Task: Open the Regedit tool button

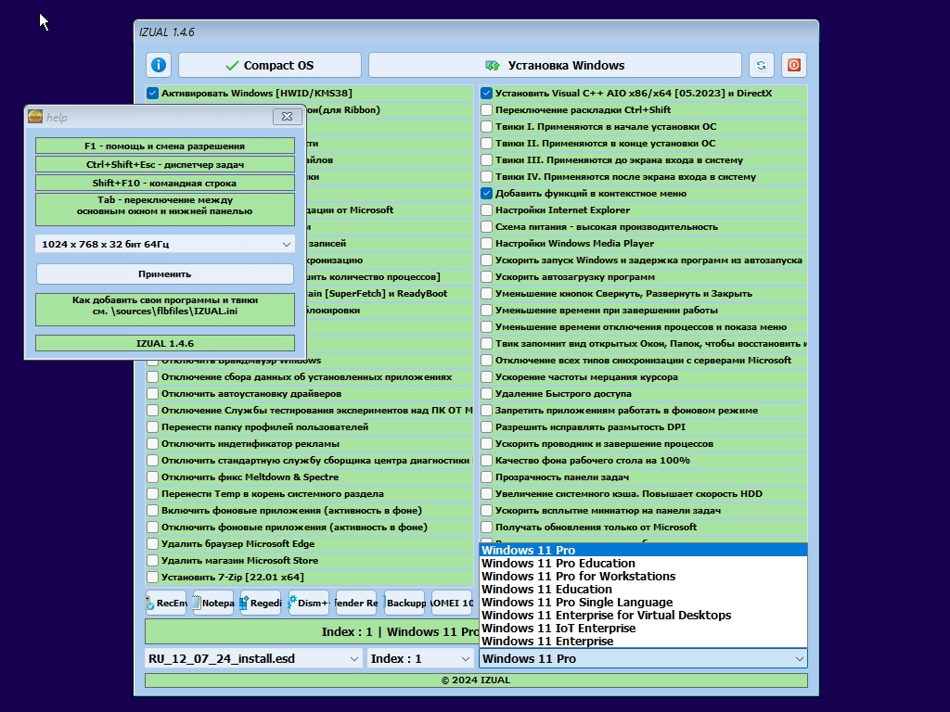Action: [x=261, y=603]
